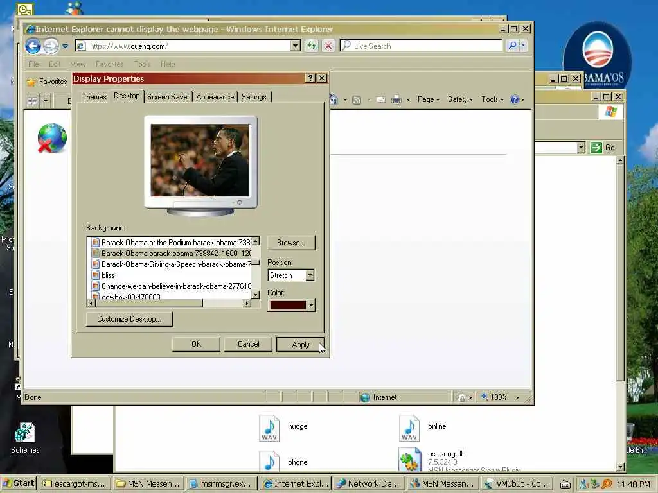Viewport: 658px width, 493px height.
Task: Refresh the page in Internet Explorer
Action: (x=312, y=46)
